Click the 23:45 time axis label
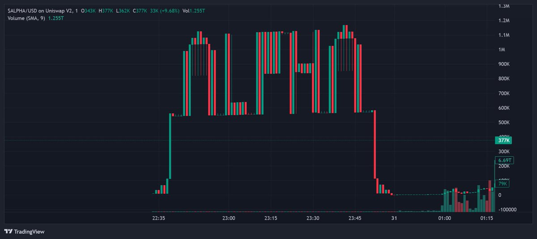The height and width of the screenshot is (239, 537). (354, 218)
